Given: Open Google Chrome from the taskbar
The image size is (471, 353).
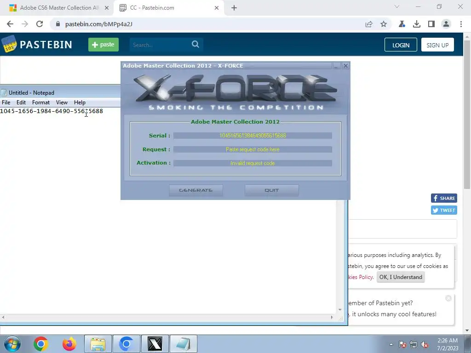Looking at the screenshot, I should (41, 344).
